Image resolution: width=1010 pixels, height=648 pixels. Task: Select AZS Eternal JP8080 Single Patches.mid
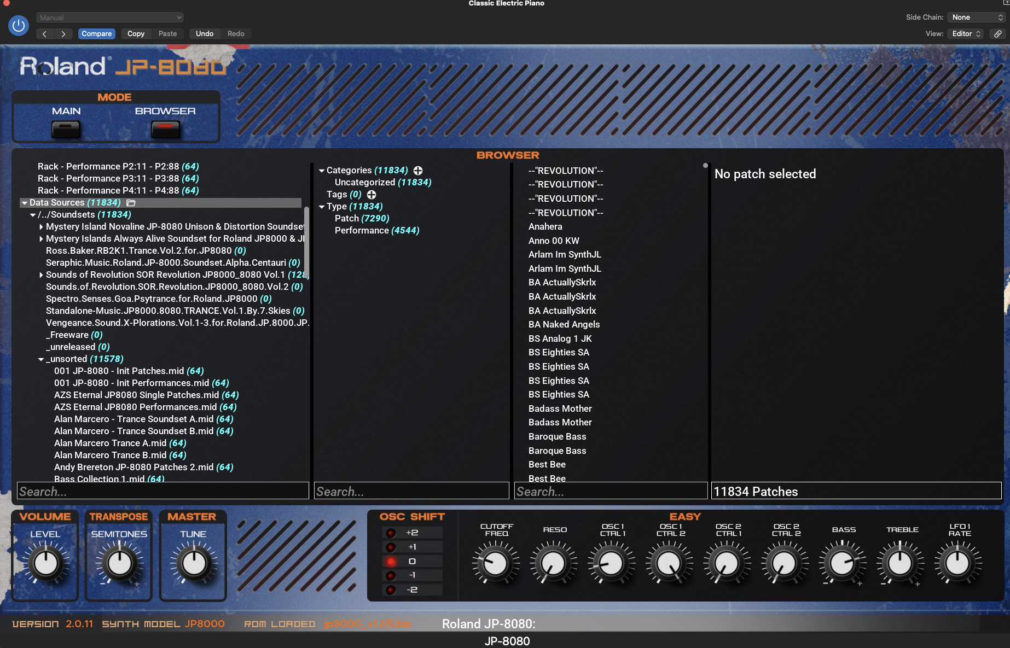(x=146, y=395)
